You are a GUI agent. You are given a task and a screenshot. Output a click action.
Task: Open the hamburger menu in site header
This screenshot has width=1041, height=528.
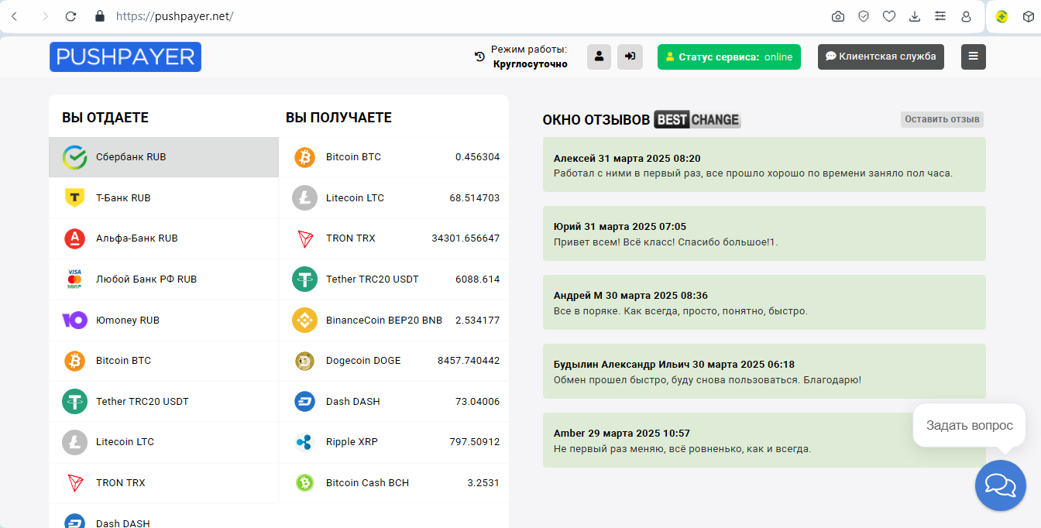[974, 57]
